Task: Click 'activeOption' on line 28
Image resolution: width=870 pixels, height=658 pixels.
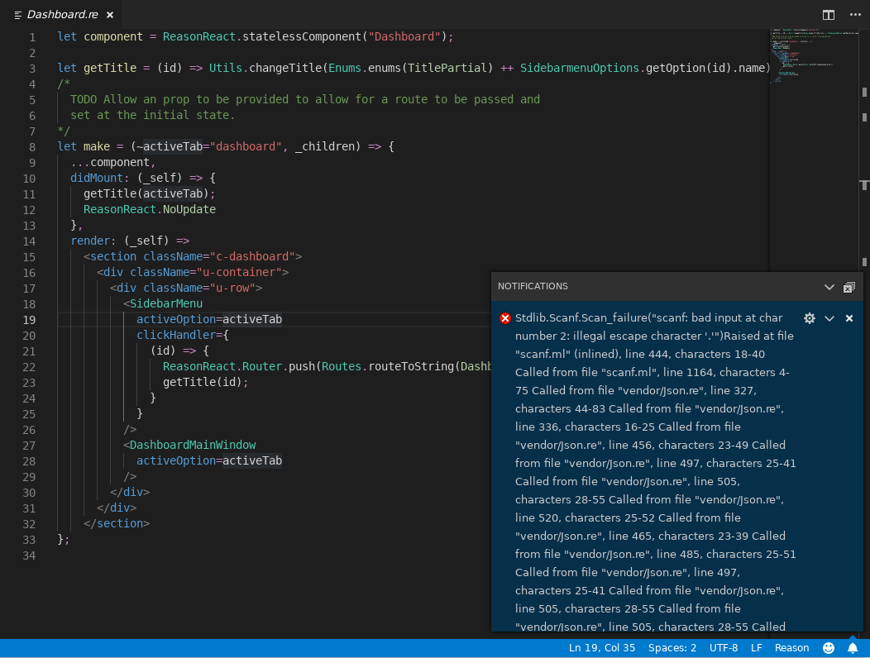Action: [x=176, y=460]
